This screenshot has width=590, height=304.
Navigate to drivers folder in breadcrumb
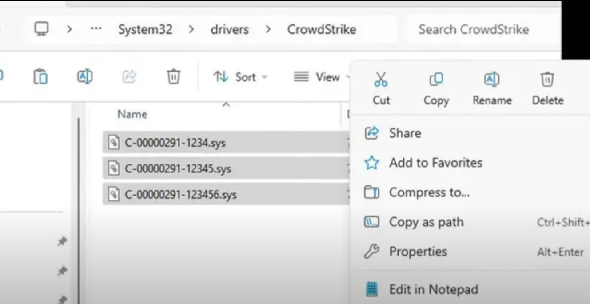(x=230, y=30)
